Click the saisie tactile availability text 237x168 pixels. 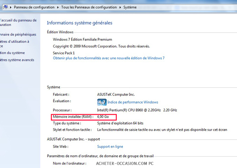[162, 130]
